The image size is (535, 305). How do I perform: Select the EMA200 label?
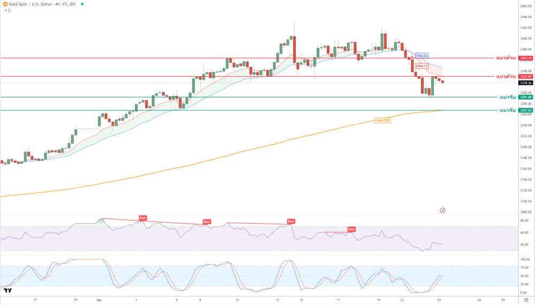pyautogui.click(x=383, y=120)
